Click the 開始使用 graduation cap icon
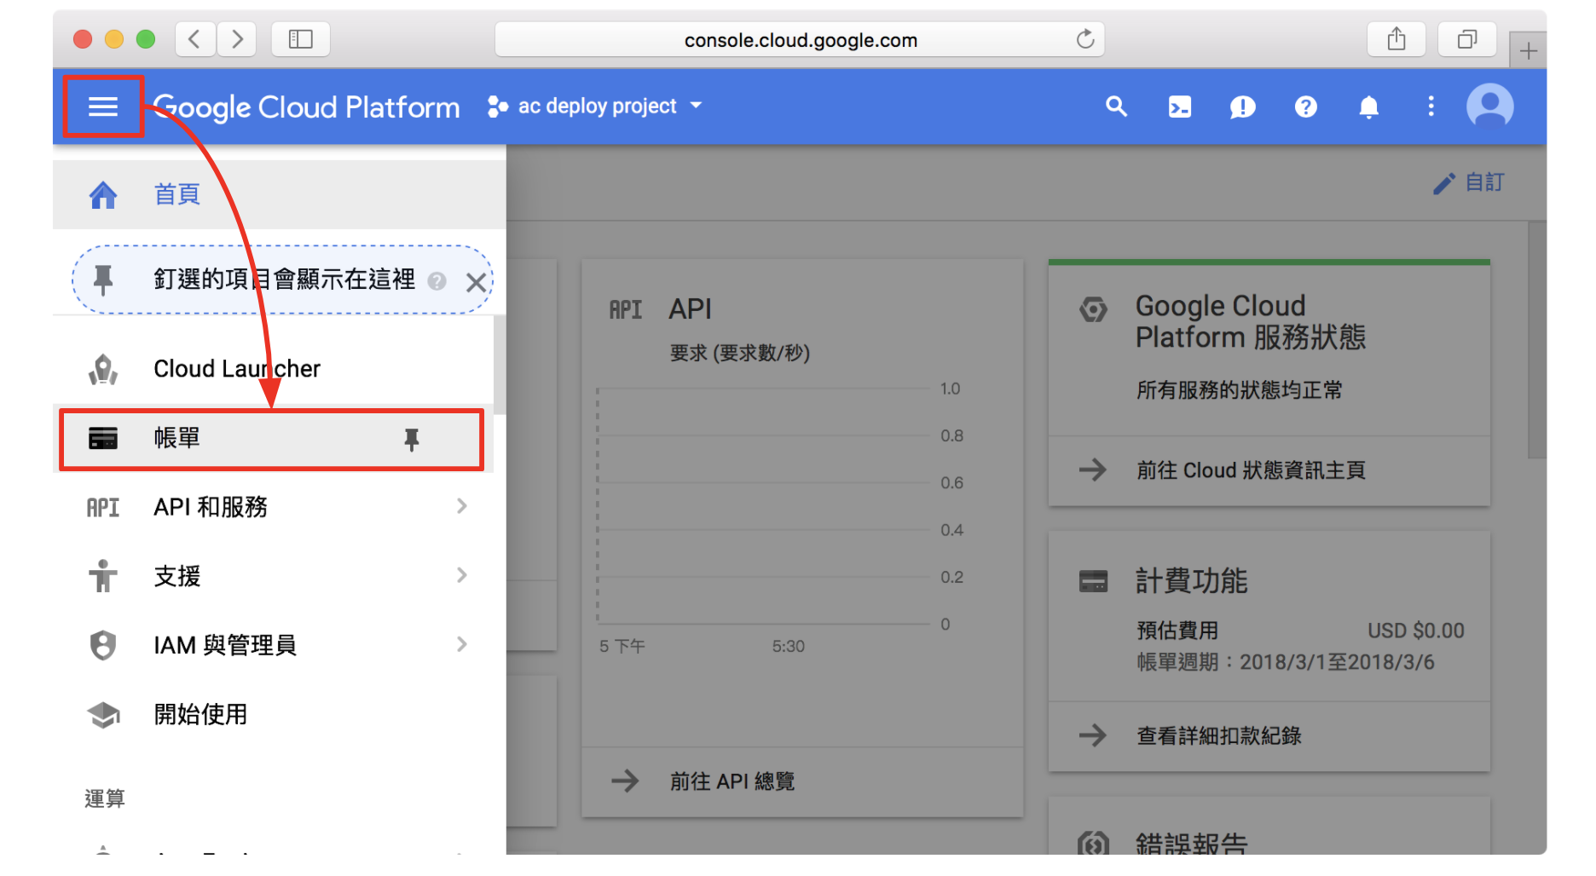Screen dimensions: 1596x876 click(103, 715)
